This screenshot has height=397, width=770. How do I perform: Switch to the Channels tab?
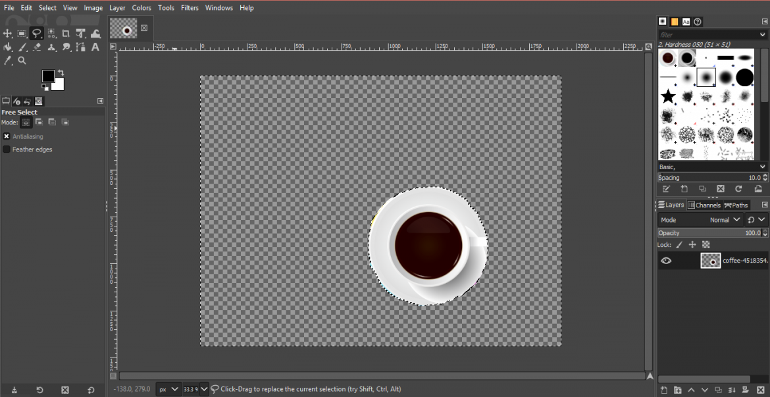click(x=703, y=205)
